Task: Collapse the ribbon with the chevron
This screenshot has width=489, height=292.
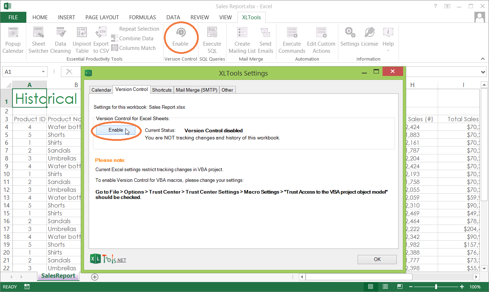Action: [483, 58]
